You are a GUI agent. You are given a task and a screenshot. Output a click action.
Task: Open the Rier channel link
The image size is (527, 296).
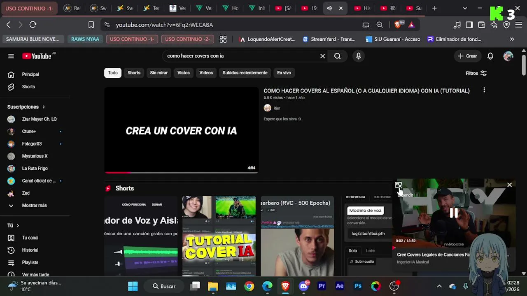277,108
